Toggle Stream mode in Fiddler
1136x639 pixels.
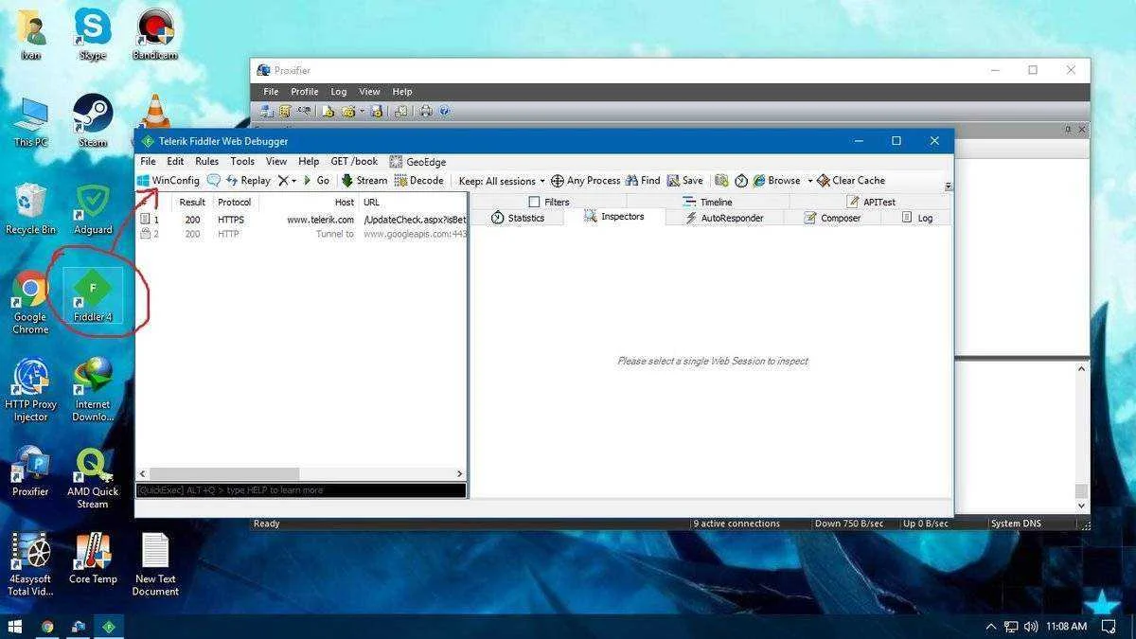(x=364, y=180)
